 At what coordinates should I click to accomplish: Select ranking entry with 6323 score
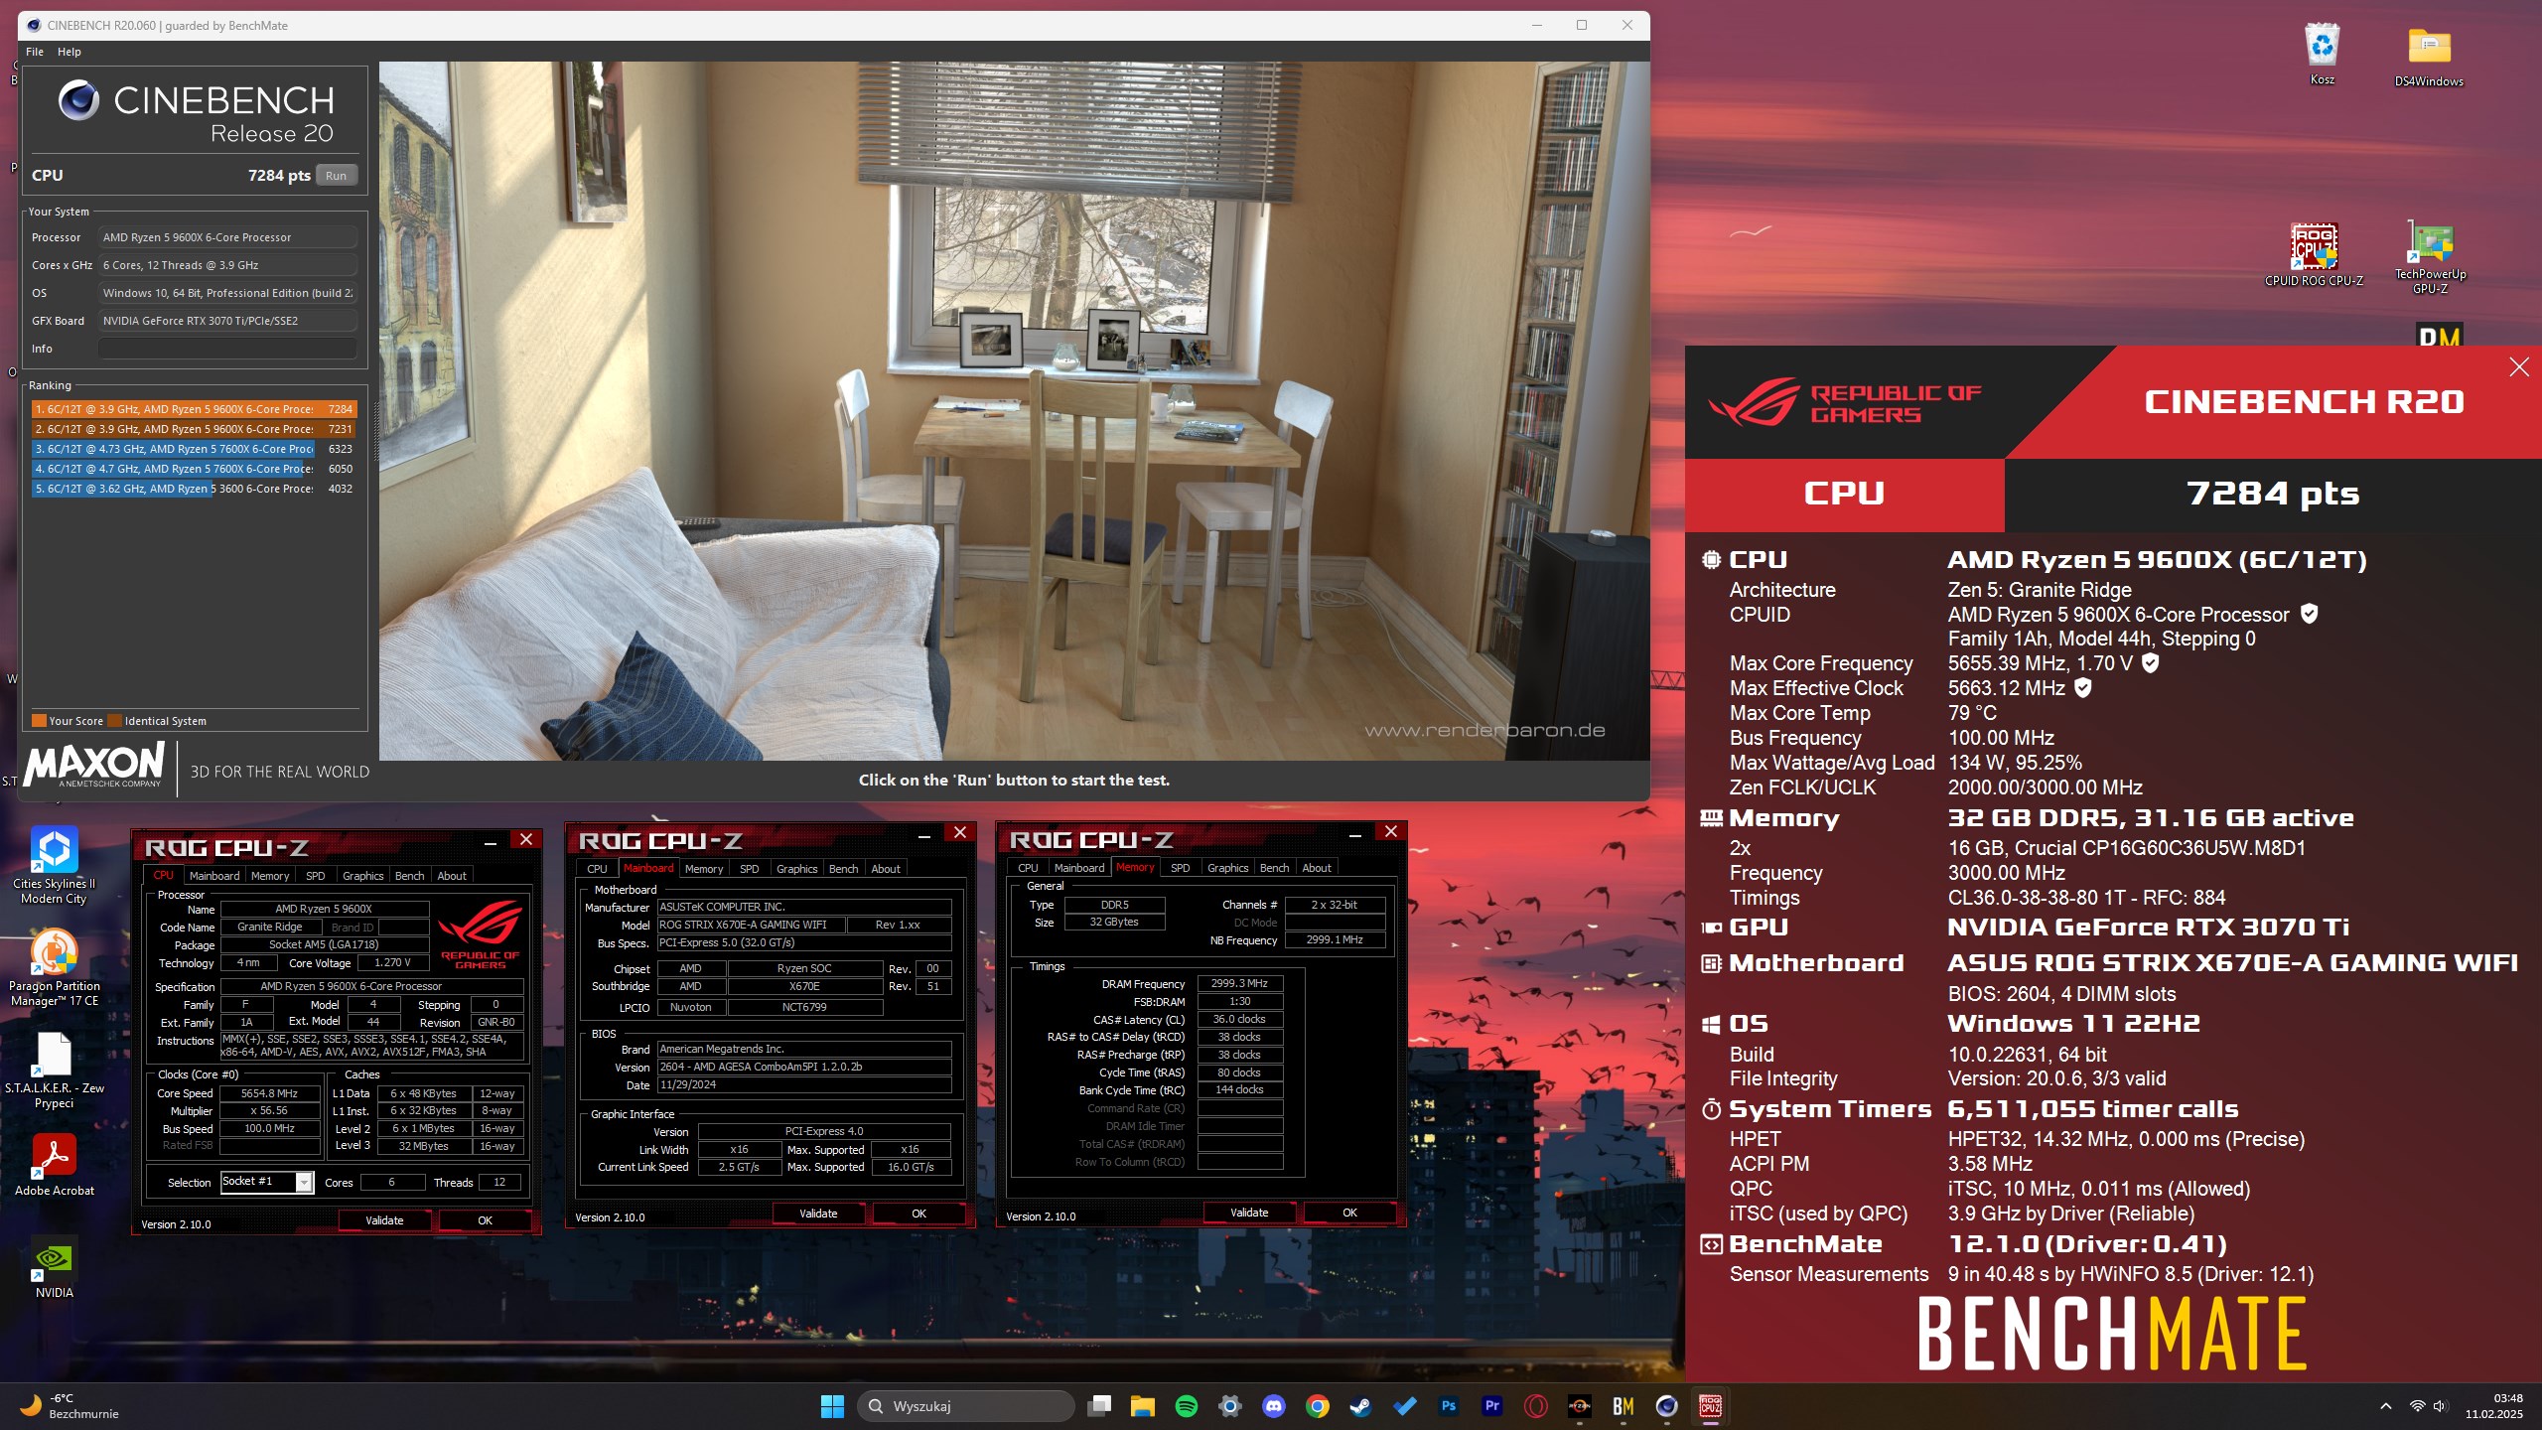click(194, 449)
